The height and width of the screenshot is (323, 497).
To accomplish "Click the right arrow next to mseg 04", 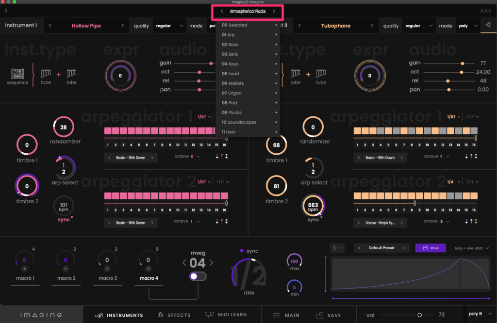I will pos(211,263).
